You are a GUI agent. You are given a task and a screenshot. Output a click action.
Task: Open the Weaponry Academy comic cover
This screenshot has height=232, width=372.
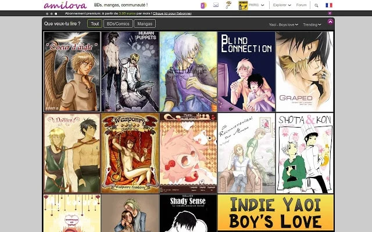[130, 153]
